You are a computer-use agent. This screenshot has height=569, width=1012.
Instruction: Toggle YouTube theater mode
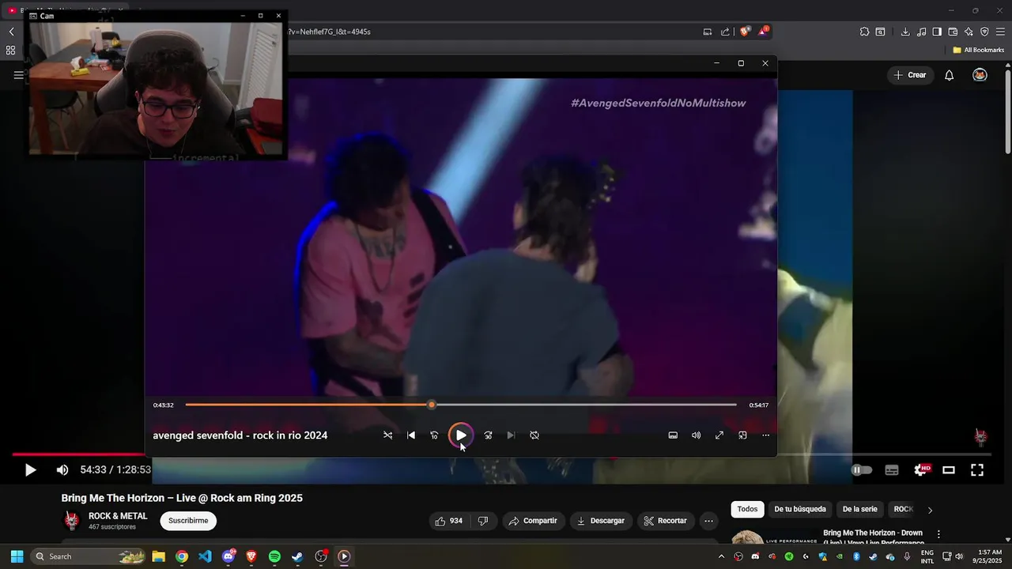pos(949,470)
